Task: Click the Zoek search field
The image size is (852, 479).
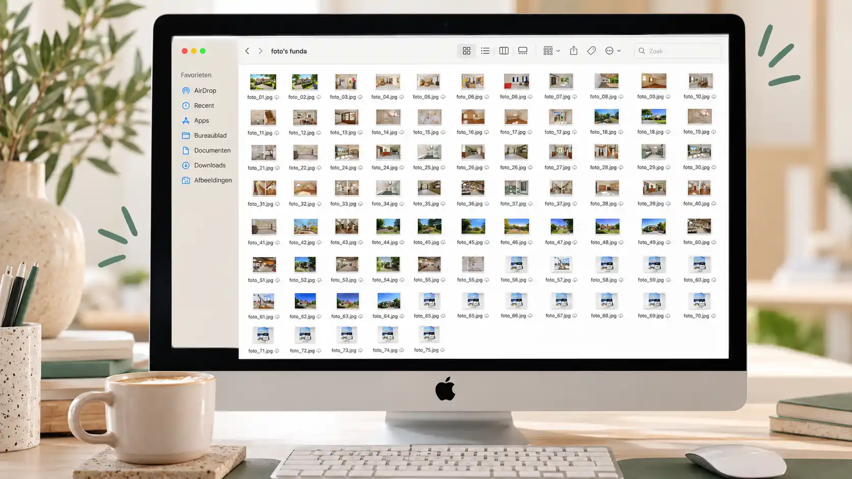Action: [678, 51]
